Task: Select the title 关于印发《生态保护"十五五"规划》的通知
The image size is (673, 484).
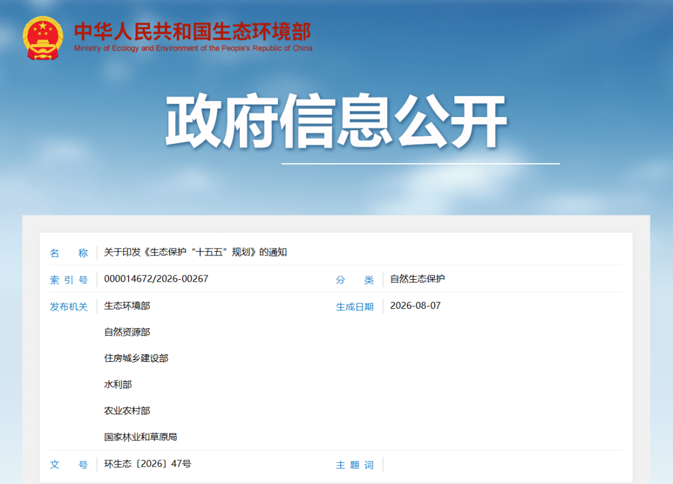Action: tap(195, 252)
